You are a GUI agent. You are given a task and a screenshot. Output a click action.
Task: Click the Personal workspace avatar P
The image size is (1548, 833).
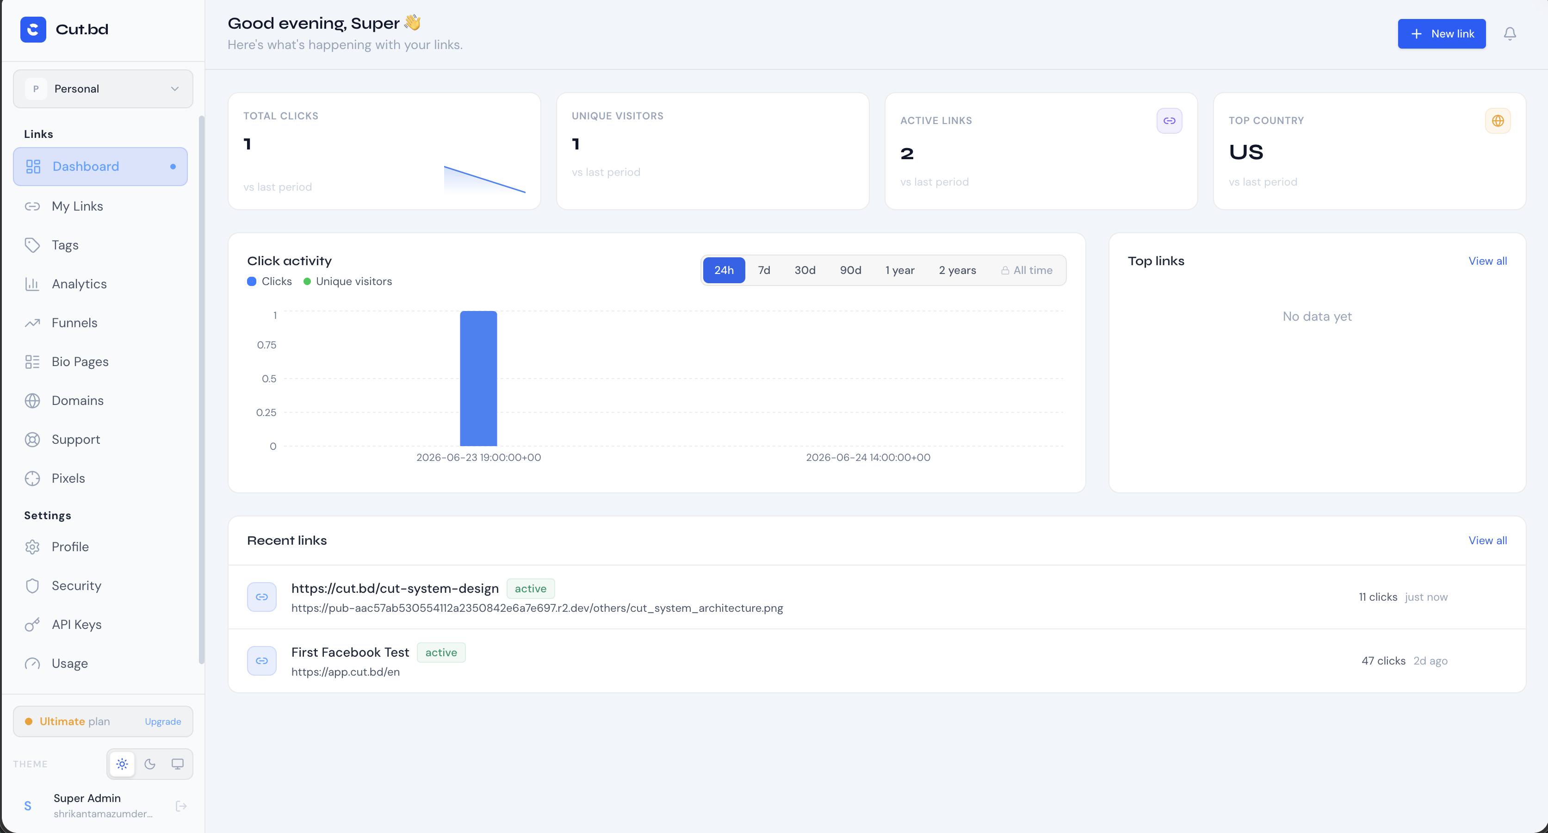36,89
